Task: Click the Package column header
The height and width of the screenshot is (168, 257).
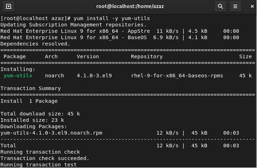Action: tap(14, 57)
